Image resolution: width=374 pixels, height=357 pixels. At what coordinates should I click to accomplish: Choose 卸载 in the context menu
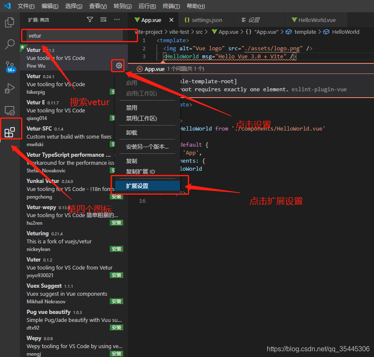(x=147, y=133)
